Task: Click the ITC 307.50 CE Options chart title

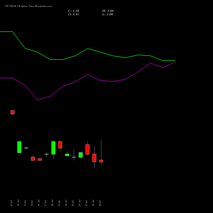Action: pos(29,6)
